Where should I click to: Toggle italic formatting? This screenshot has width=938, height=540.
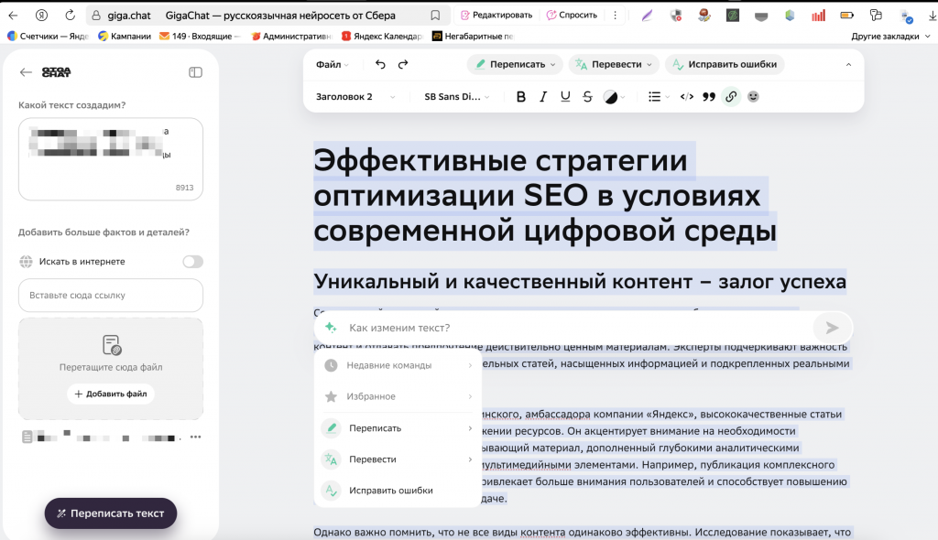pos(542,96)
